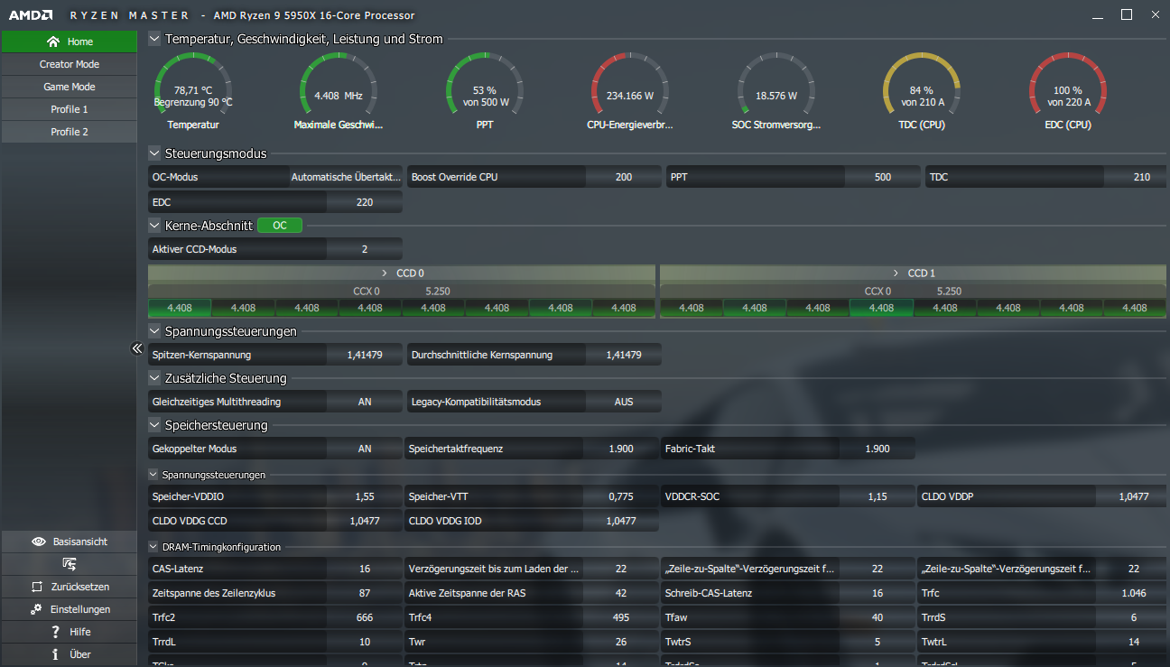1170x667 pixels.
Task: Switch to Creator Mode
Action: pos(69,64)
